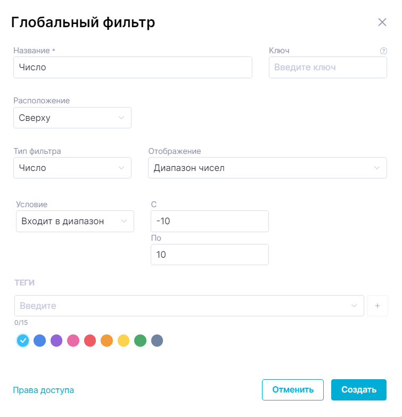Expand the Условие dropdown Входит в диапазон
Image resolution: width=402 pixels, height=417 pixels.
tap(75, 221)
